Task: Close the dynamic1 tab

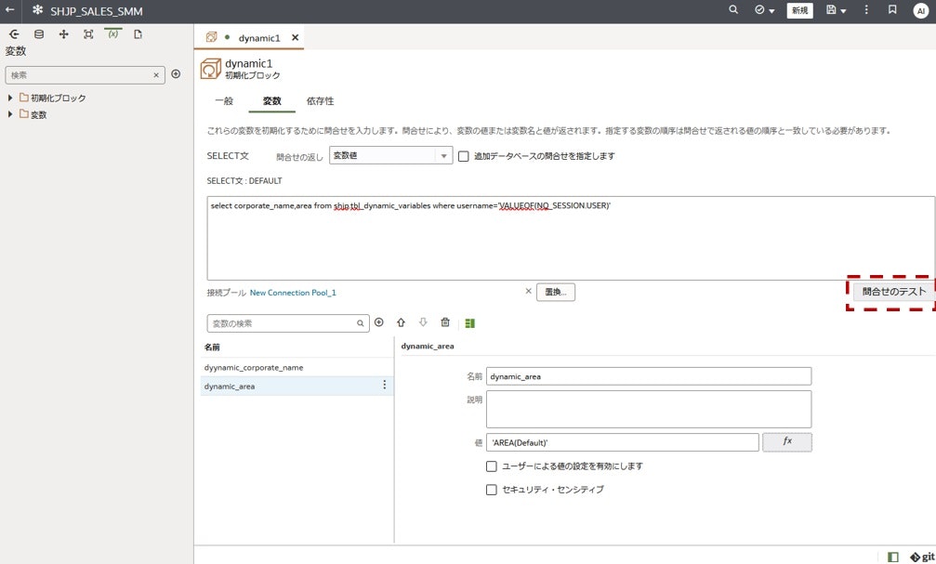Action: pyautogui.click(x=295, y=37)
